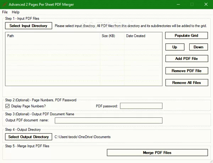Open the Help menu

[16, 12]
